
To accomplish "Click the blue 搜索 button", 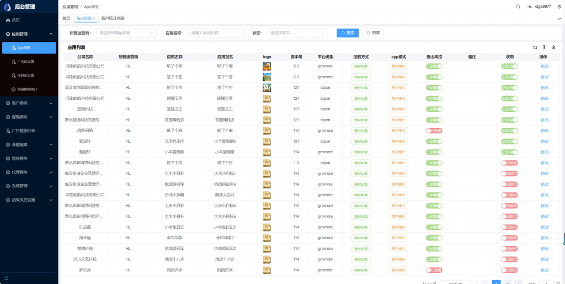I will pos(348,33).
